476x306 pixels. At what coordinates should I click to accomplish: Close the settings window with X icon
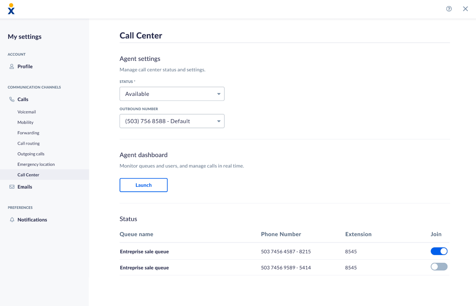tap(465, 9)
